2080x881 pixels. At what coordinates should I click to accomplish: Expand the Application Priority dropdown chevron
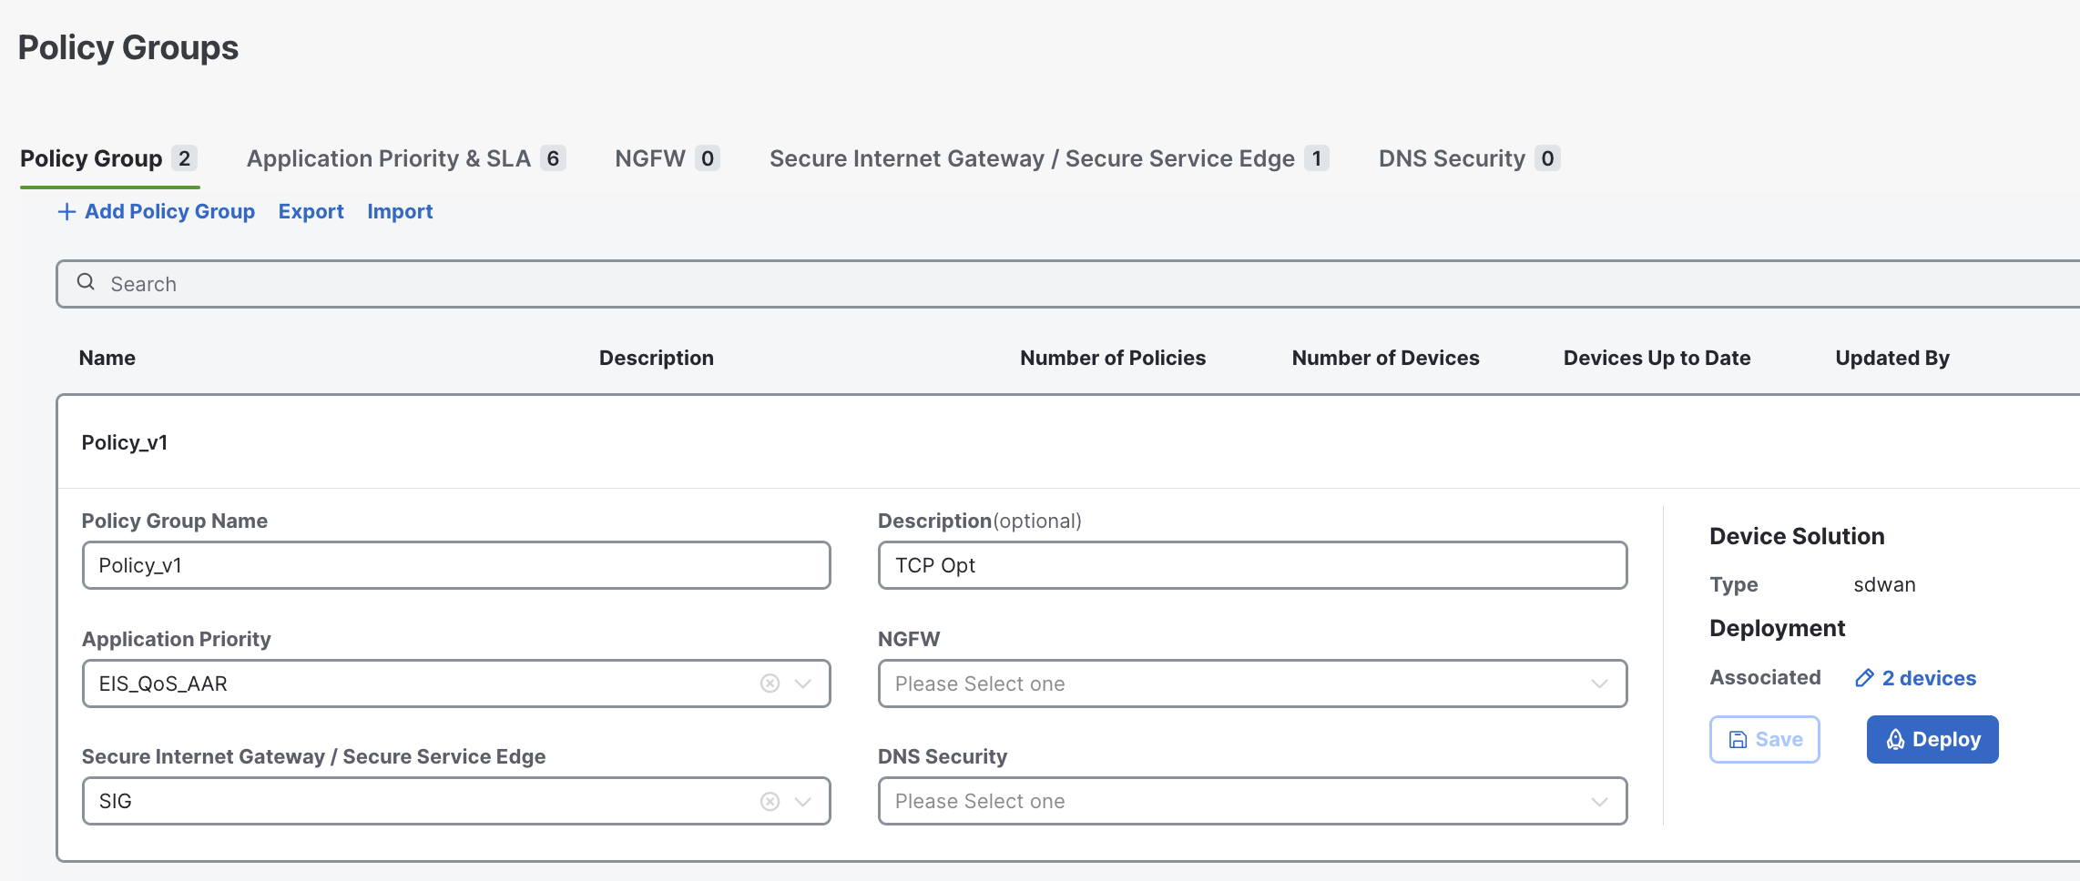point(803,684)
